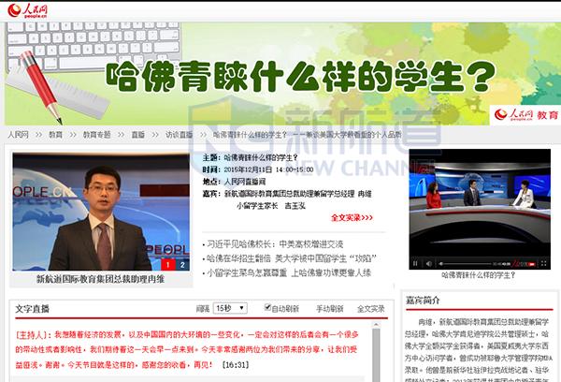Read 哈佛在华招生翻倍 news link

click(292, 258)
